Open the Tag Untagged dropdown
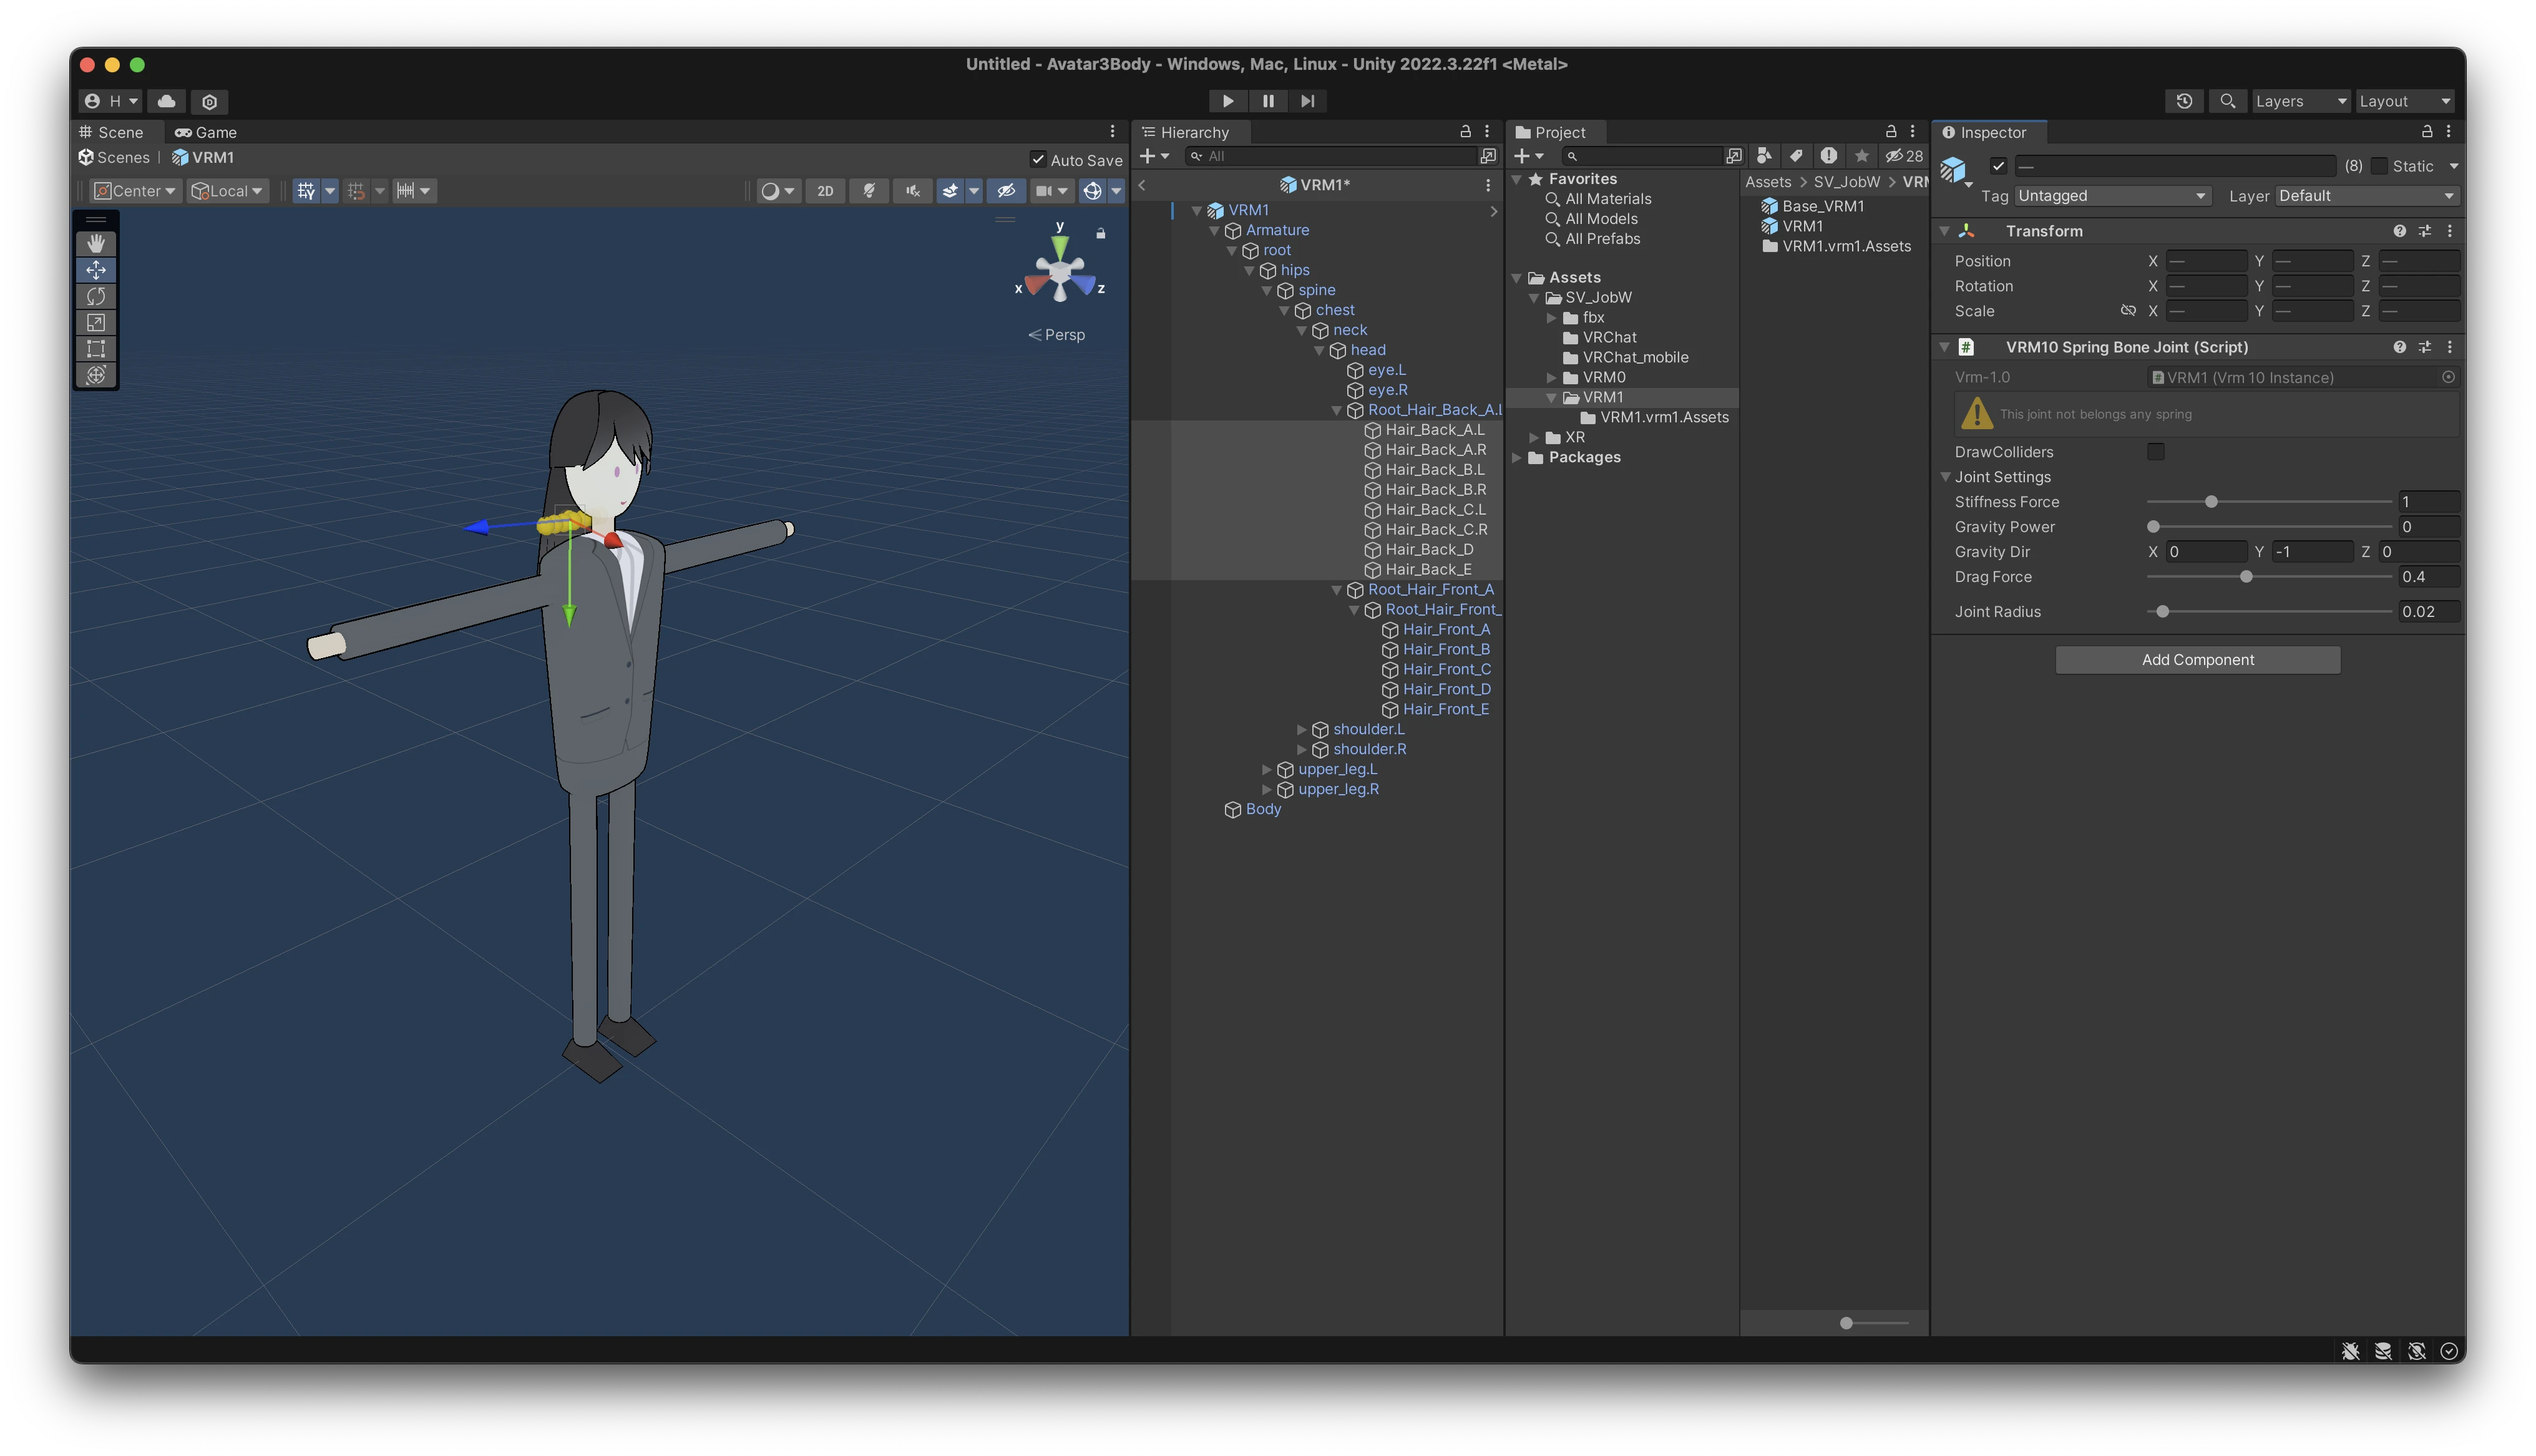This screenshot has width=2536, height=1456. (x=2112, y=196)
